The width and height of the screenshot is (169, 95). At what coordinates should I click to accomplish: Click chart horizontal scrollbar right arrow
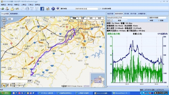click(167, 87)
